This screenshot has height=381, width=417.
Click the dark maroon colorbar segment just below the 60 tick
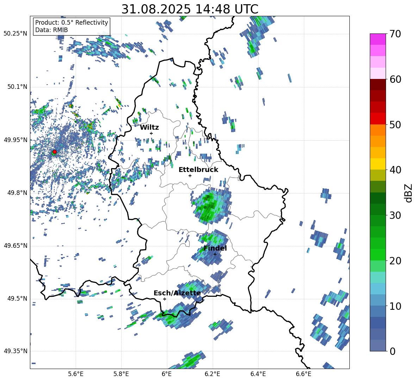coord(378,85)
